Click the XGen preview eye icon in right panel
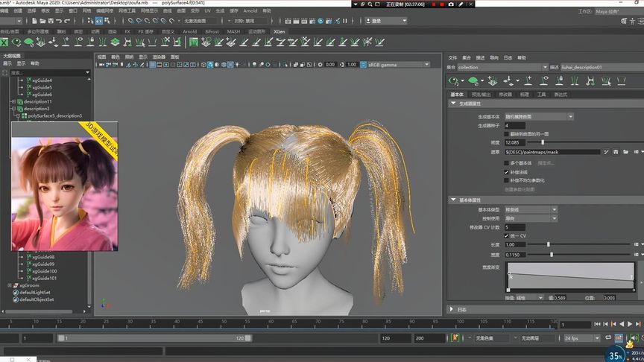The height and width of the screenshot is (362, 644). pos(454,80)
